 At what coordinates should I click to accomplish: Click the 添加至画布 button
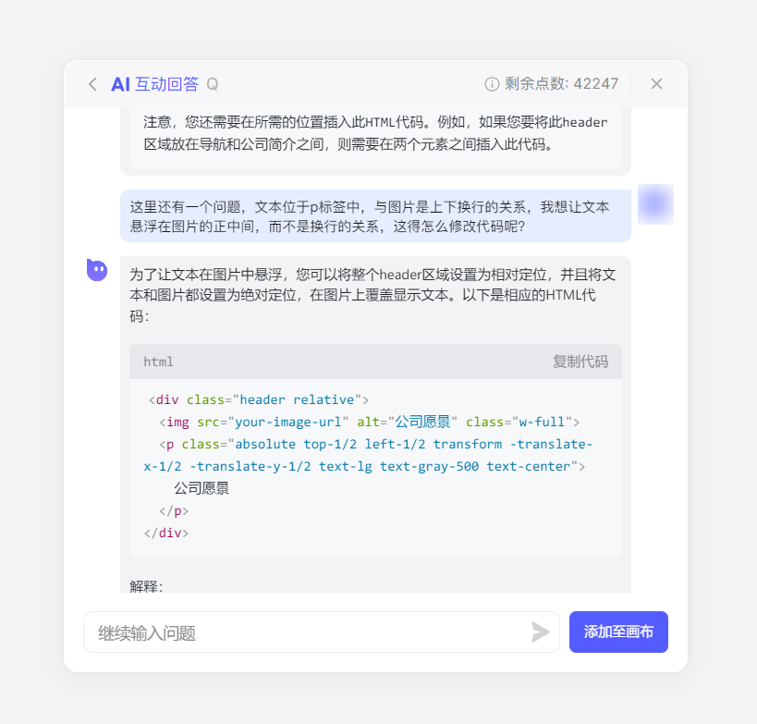618,632
